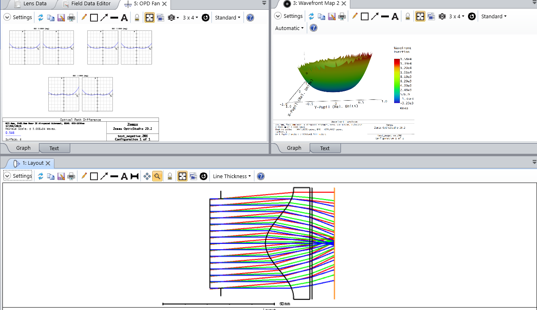Viewport: 537px width, 310px height.
Task: Copy the OPD Fan window to clipboard
Action: 51,17
